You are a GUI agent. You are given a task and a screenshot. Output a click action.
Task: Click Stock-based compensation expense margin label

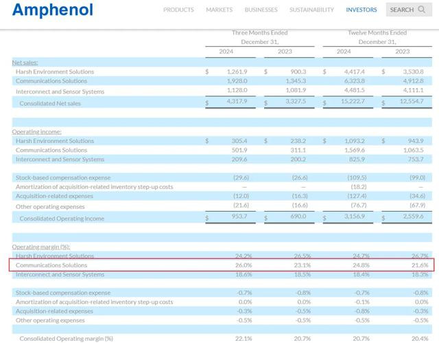[x=63, y=293]
